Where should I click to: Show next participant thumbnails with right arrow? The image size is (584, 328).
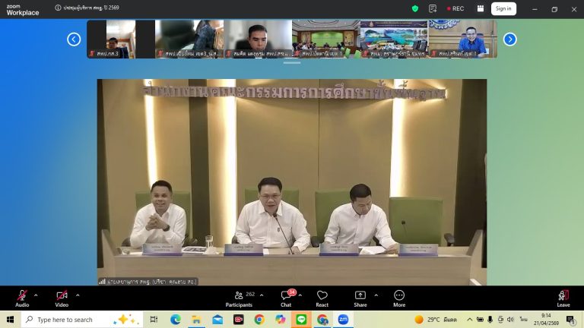pos(509,39)
